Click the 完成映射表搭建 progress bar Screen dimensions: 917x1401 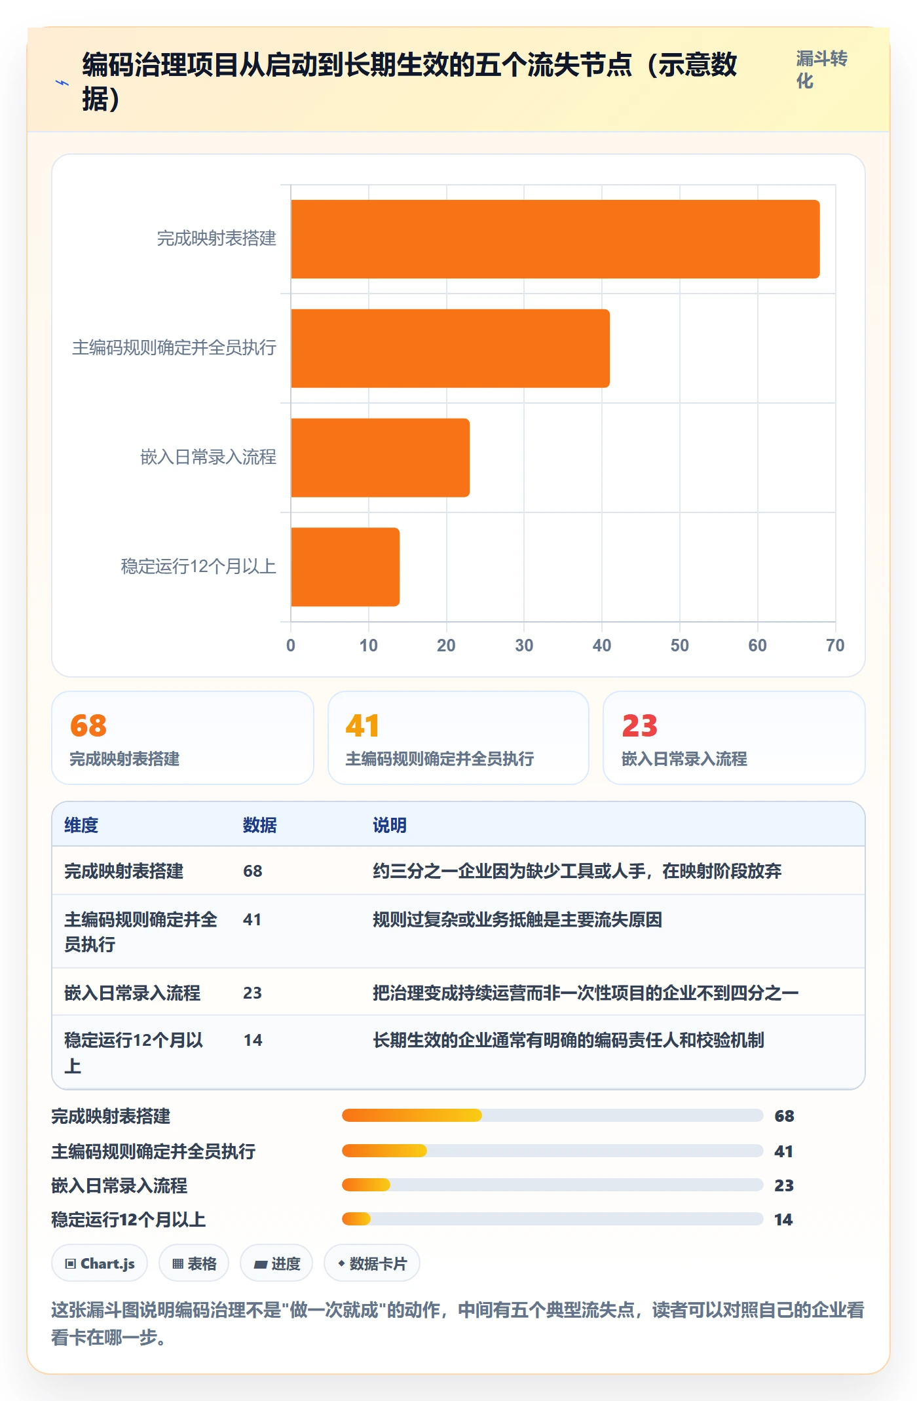point(553,1115)
